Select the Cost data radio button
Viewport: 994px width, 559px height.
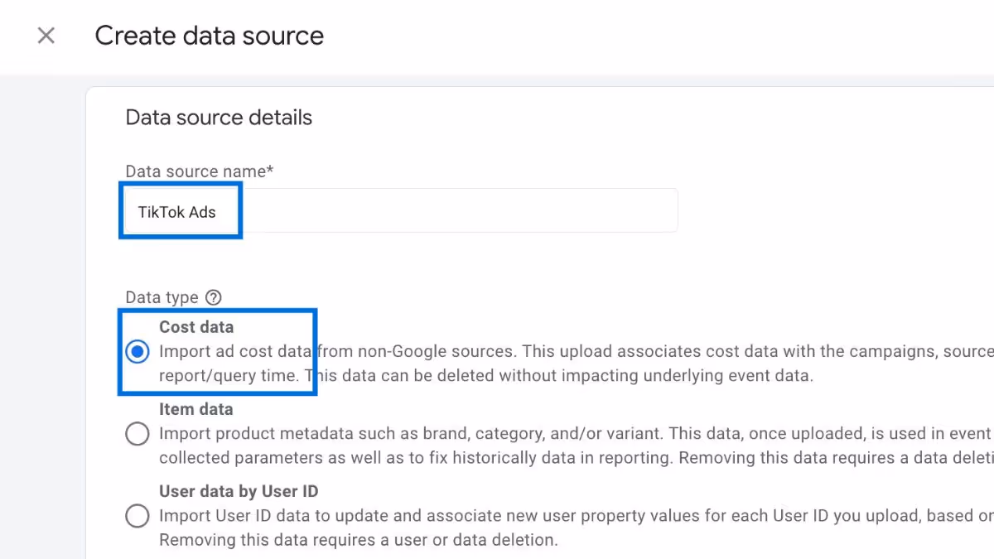pos(138,352)
